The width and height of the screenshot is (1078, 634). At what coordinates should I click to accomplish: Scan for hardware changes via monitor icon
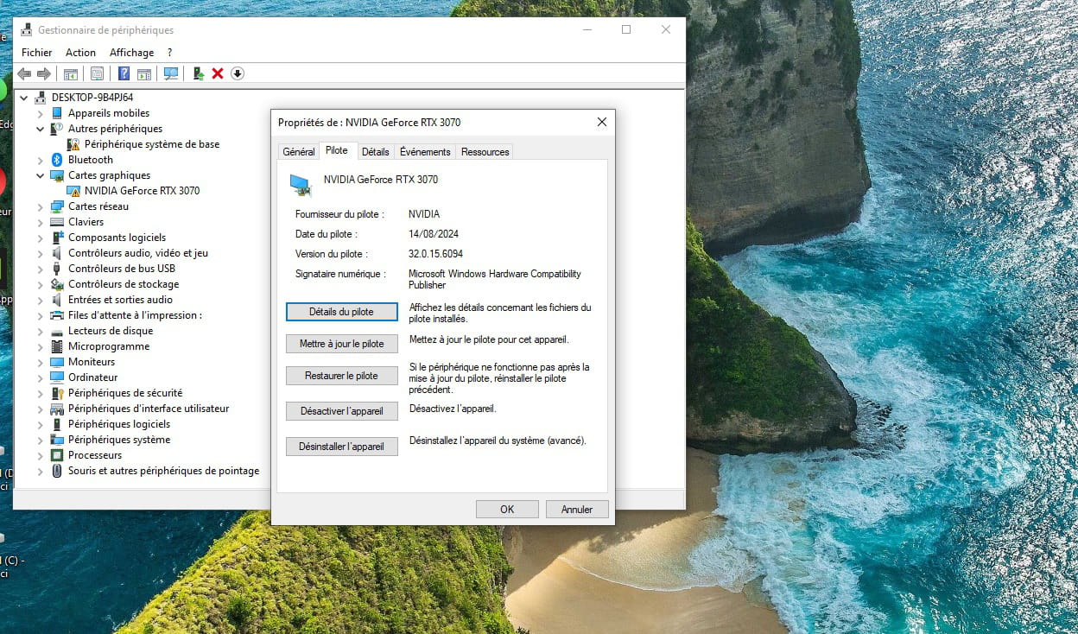pos(171,74)
